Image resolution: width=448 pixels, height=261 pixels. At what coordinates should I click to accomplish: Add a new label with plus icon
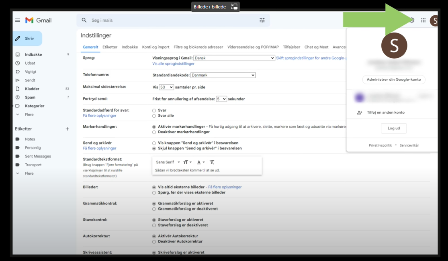pyautogui.click(x=68, y=129)
